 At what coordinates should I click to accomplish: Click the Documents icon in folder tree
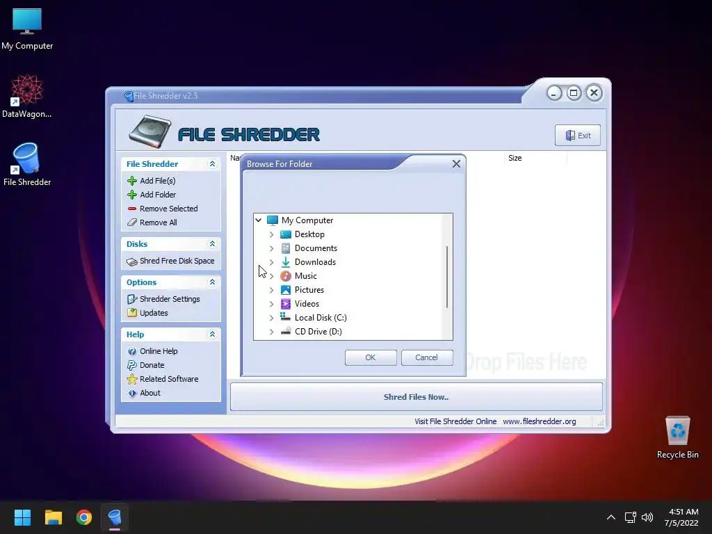[286, 248]
